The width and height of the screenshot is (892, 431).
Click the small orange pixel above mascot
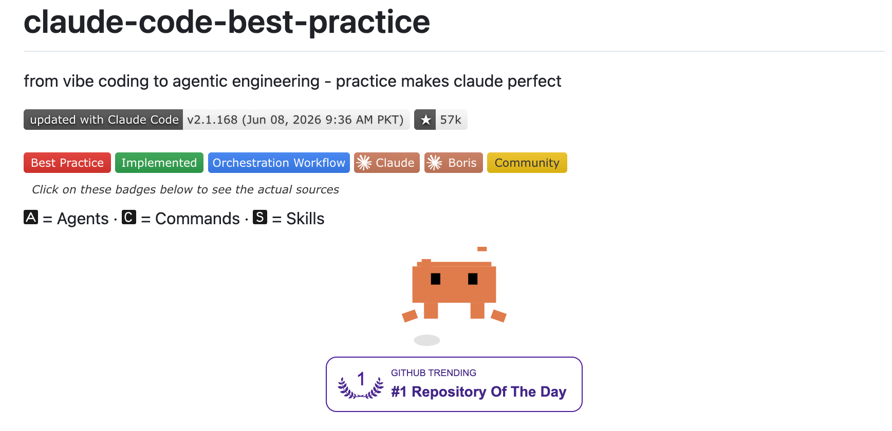click(482, 249)
